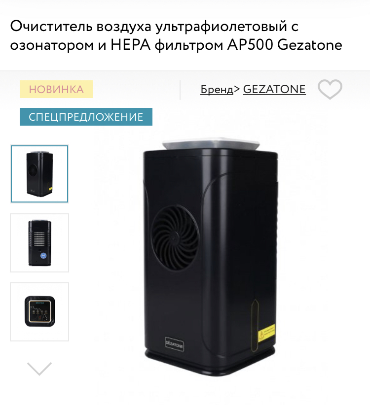Open the main air purifier product image
This screenshot has height=405, width=370.
point(211,257)
